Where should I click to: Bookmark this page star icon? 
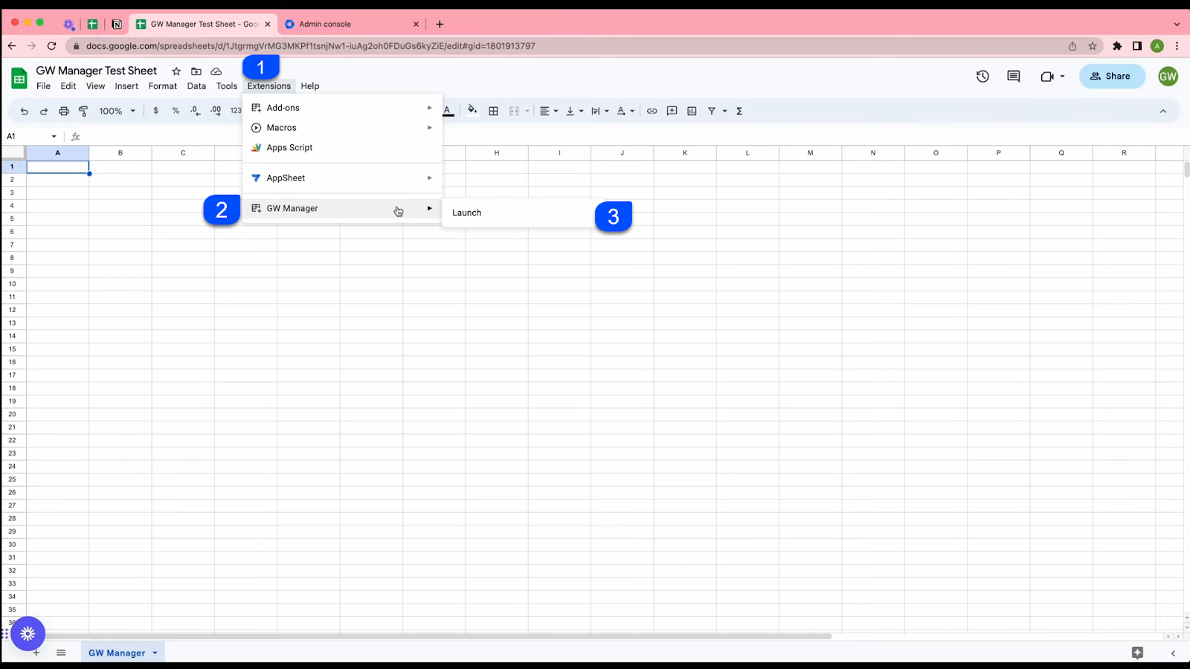coord(1093,46)
